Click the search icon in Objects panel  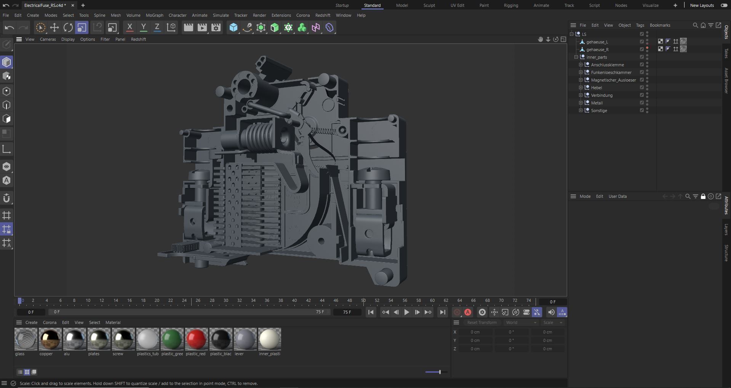(695, 25)
